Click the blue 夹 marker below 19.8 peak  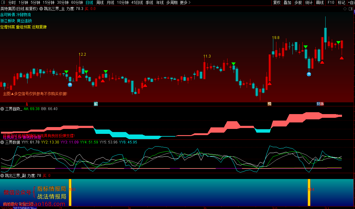point(309,74)
